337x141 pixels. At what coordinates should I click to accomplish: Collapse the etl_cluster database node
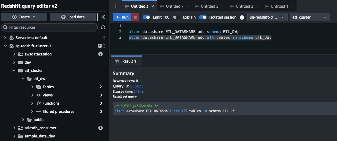click(x=14, y=70)
